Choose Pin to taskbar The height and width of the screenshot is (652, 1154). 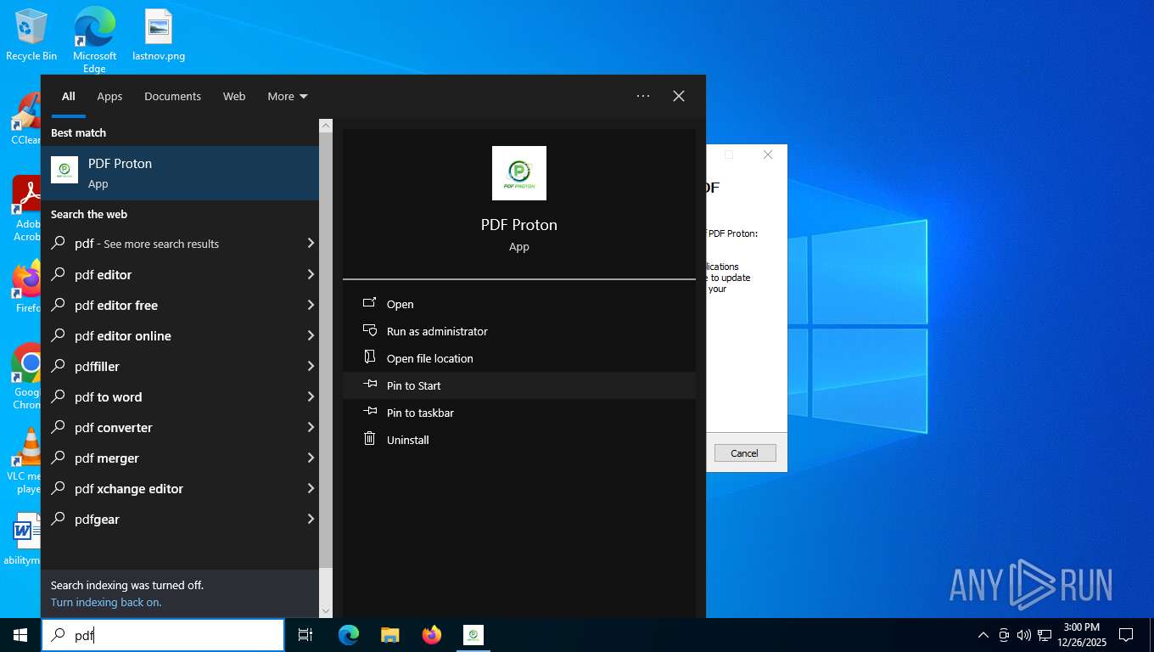519,413
